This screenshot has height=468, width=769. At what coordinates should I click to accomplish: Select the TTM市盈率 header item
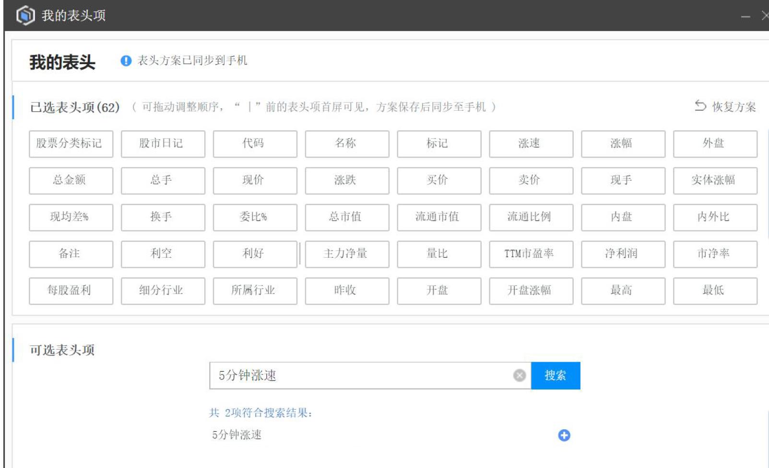531,254
